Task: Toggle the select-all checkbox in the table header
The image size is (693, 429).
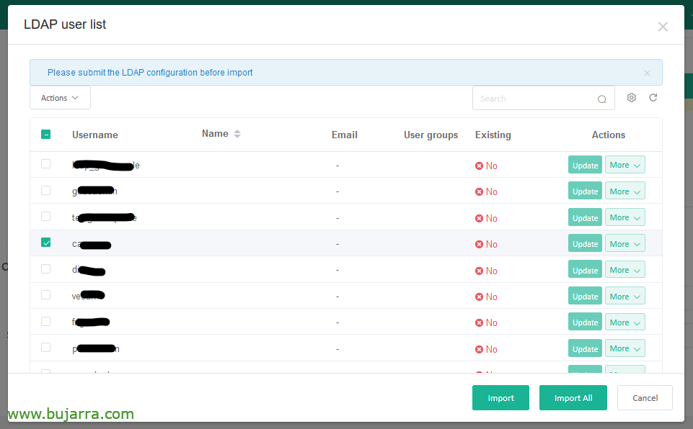Action: click(45, 134)
